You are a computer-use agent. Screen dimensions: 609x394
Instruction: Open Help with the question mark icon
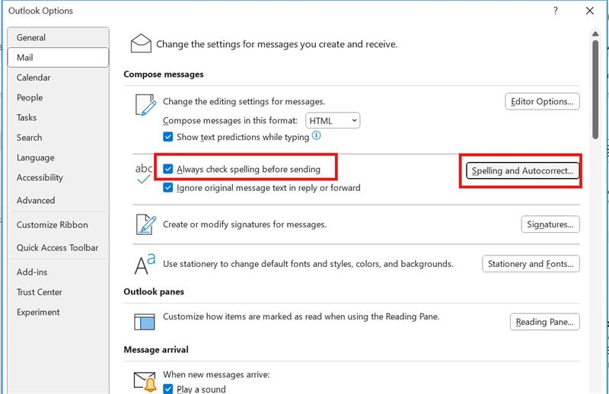[x=556, y=11]
